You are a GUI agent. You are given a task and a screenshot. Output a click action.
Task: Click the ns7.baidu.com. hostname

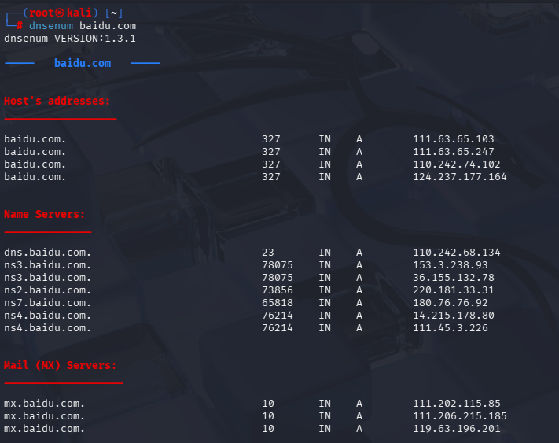pyautogui.click(x=48, y=303)
